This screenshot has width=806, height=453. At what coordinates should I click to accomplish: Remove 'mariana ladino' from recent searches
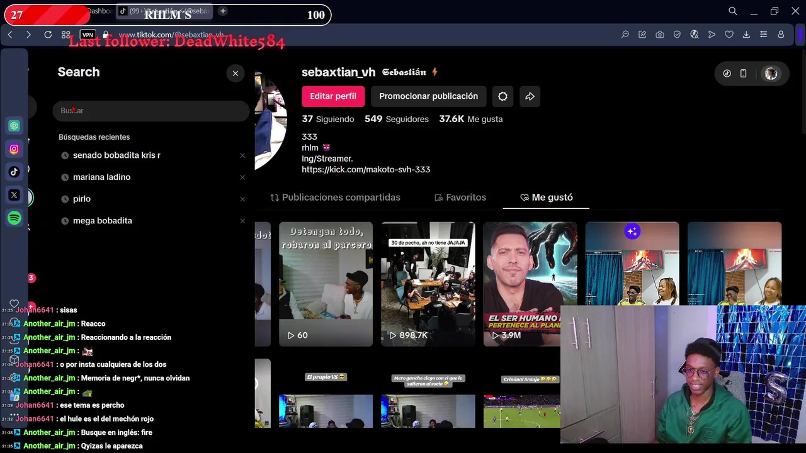click(x=242, y=177)
